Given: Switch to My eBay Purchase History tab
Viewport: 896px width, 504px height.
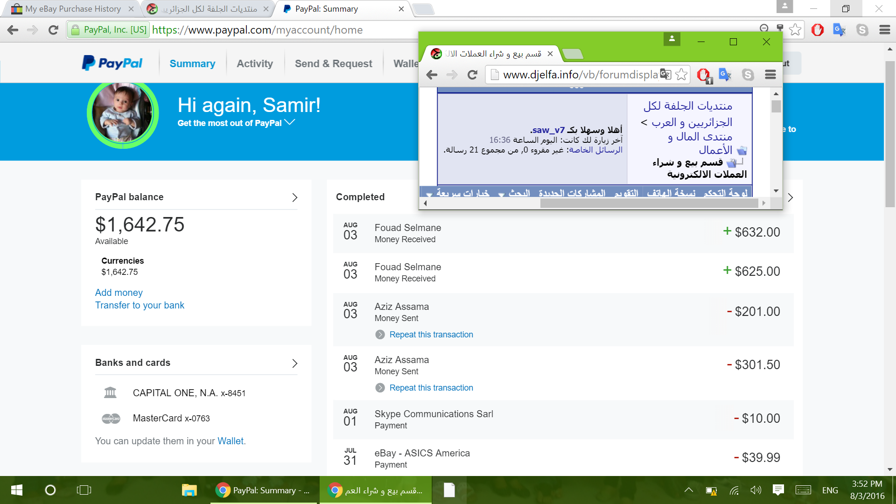Looking at the screenshot, I should pyautogui.click(x=70, y=9).
